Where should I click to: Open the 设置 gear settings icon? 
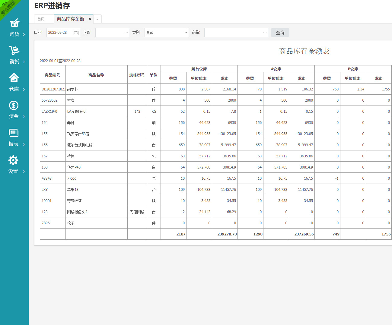[x=13, y=160]
